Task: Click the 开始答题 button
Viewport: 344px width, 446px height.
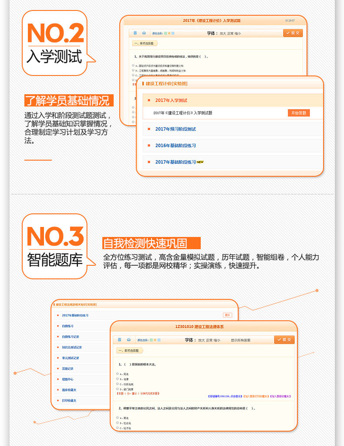Action: [299, 113]
